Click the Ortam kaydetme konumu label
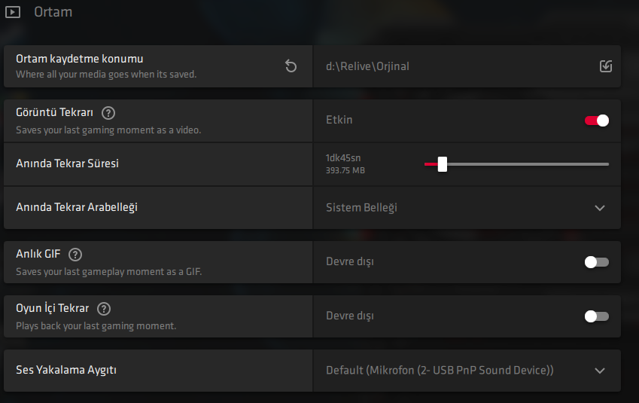This screenshot has width=639, height=403. pyautogui.click(x=80, y=59)
